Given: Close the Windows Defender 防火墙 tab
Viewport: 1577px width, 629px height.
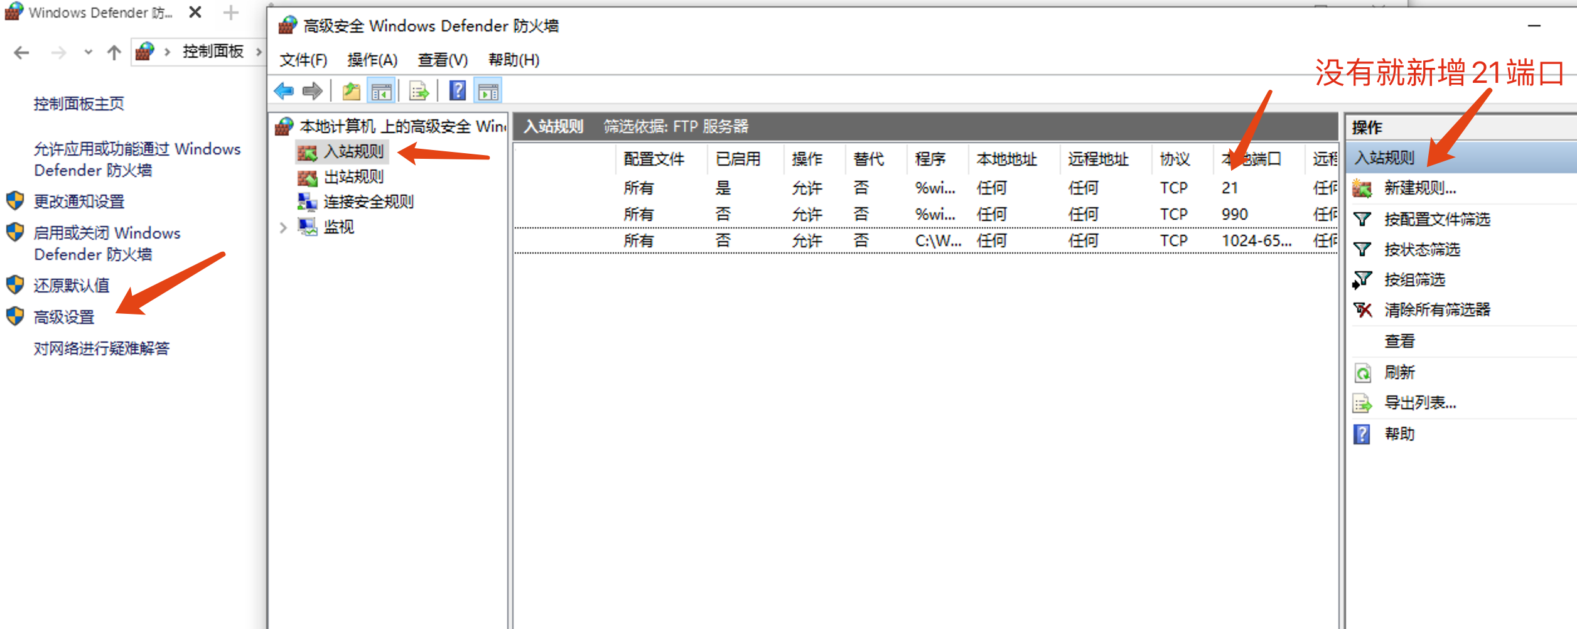Looking at the screenshot, I should [195, 12].
